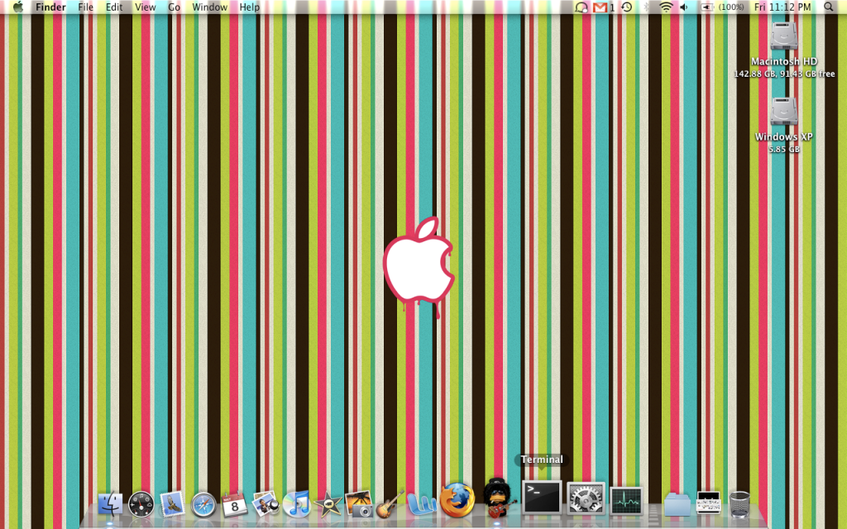
Task: Click the Spotlight search magnifier
Action: tap(829, 7)
